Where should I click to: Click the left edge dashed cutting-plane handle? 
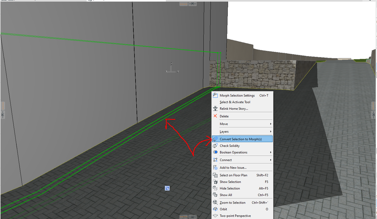(x=3, y=106)
